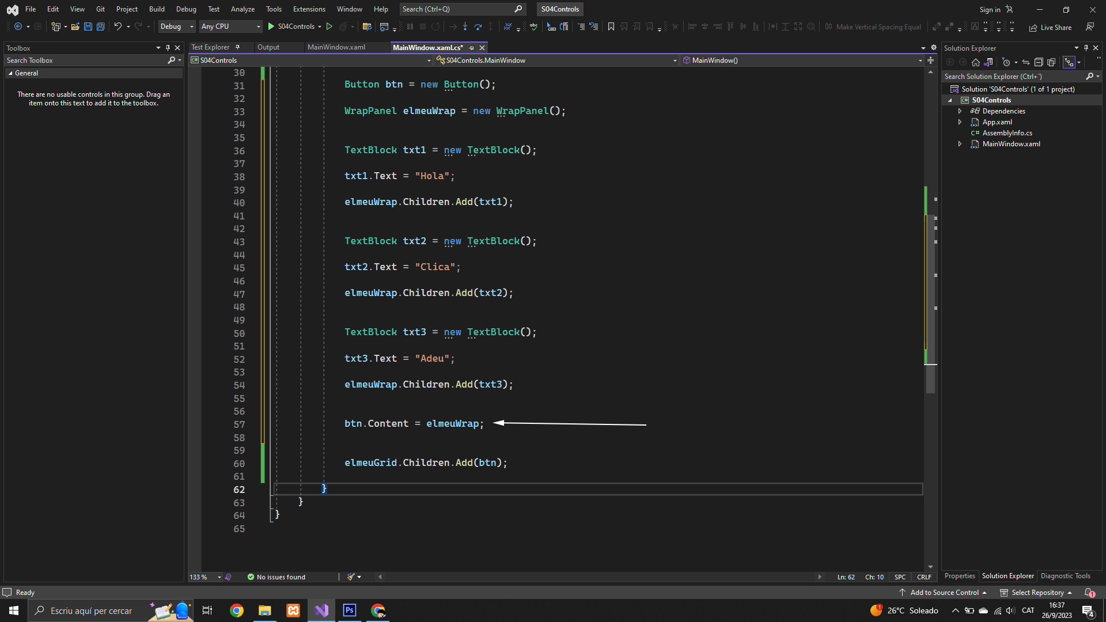Open the Extensions menu
This screenshot has height=622, width=1106.
[309, 9]
